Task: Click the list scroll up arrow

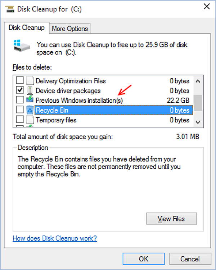Action: 198,81
